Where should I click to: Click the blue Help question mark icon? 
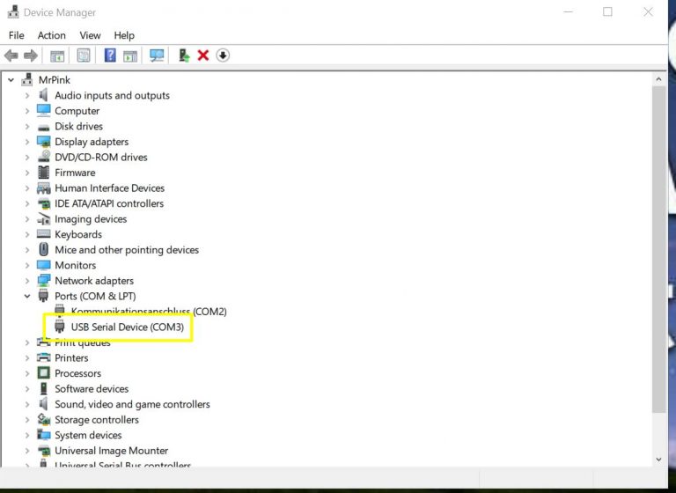point(110,55)
